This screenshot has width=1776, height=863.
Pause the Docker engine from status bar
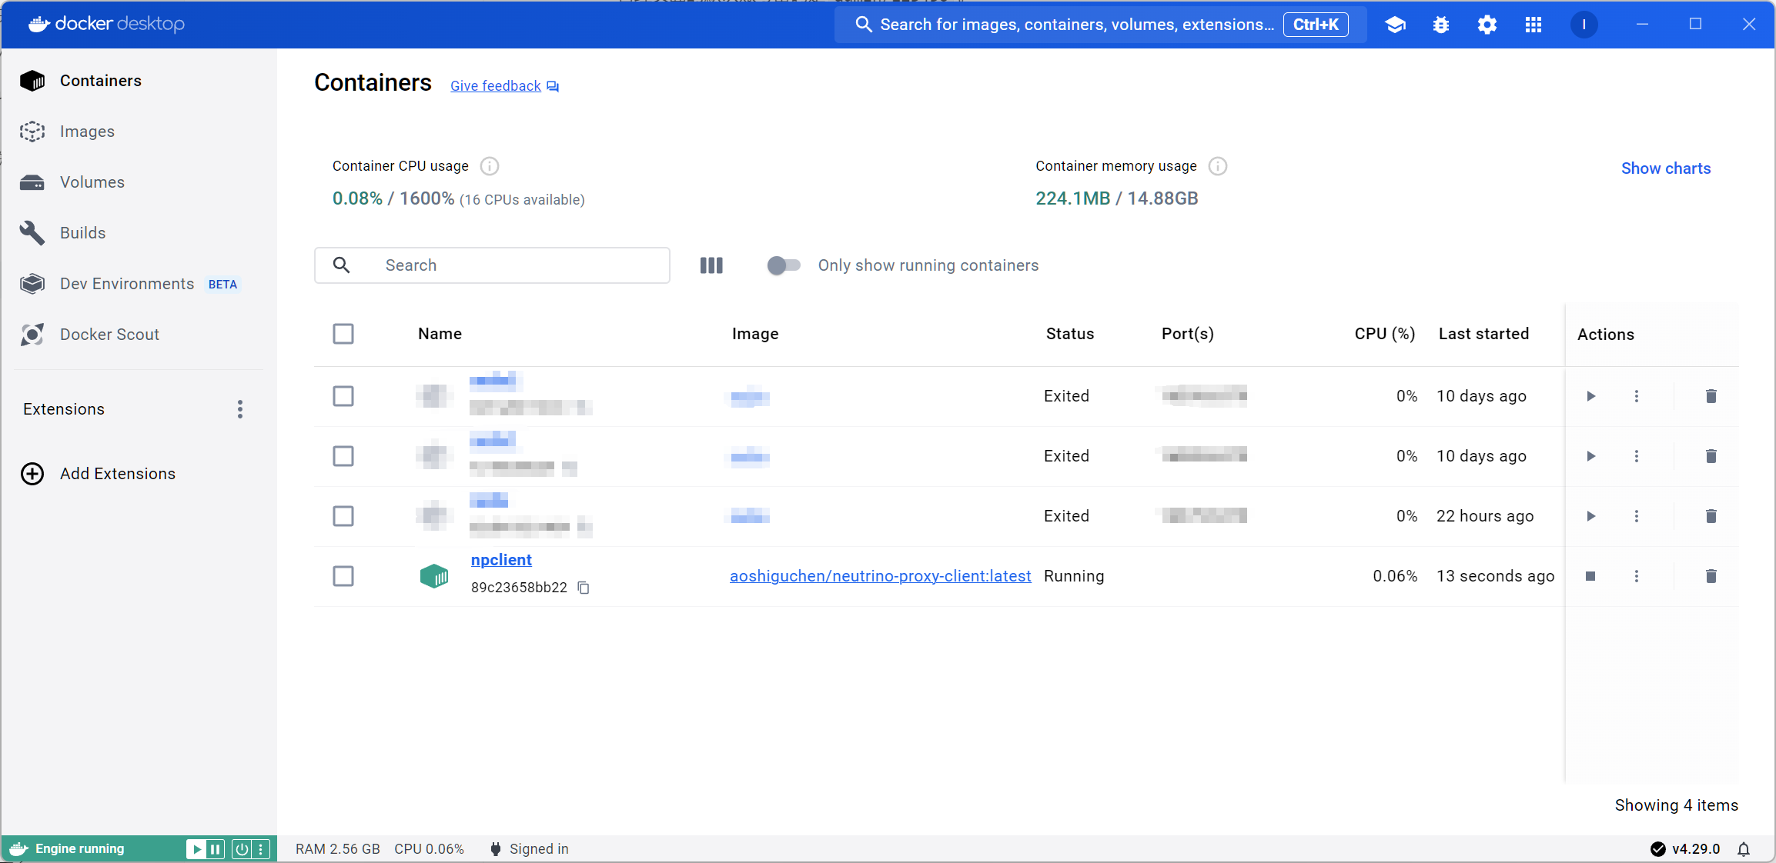point(216,849)
